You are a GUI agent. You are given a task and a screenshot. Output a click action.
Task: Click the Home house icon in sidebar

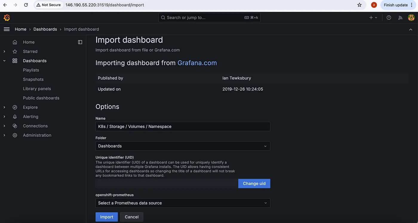(15, 42)
